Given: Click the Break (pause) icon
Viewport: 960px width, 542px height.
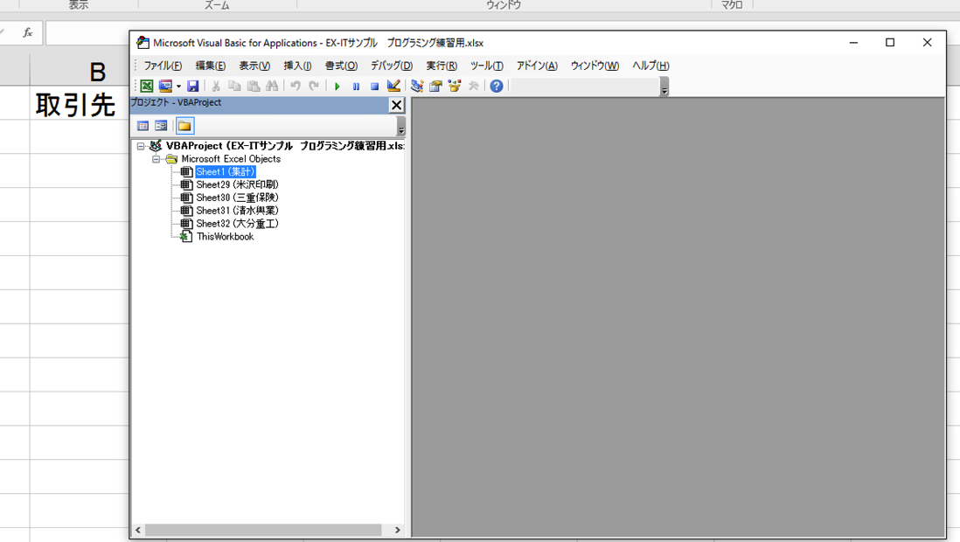Looking at the screenshot, I should click(356, 87).
